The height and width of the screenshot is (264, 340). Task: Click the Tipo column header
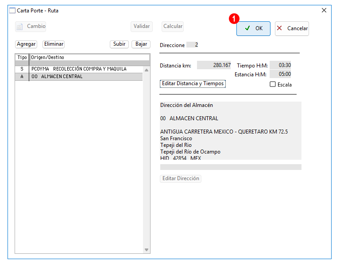click(22, 58)
